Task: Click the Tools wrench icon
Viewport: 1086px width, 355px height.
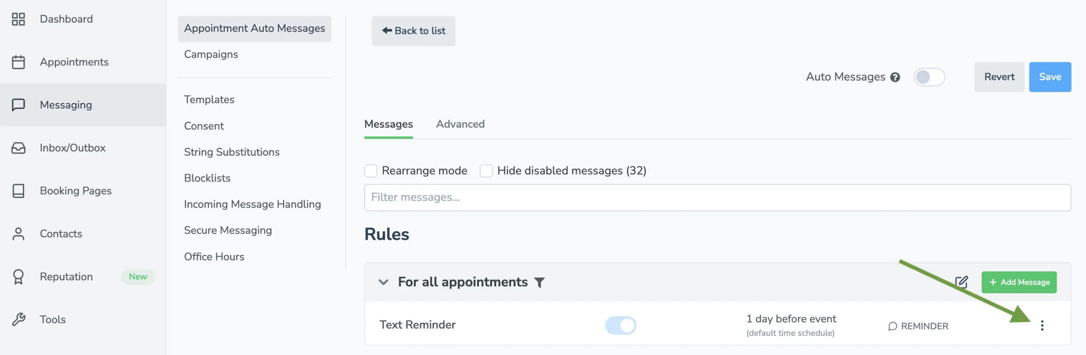Action: click(x=19, y=319)
